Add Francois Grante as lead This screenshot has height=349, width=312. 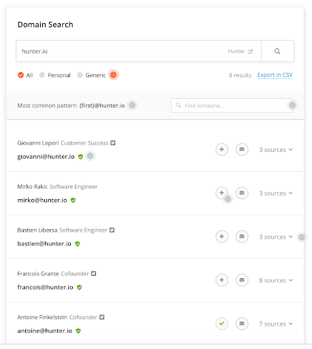point(222,280)
